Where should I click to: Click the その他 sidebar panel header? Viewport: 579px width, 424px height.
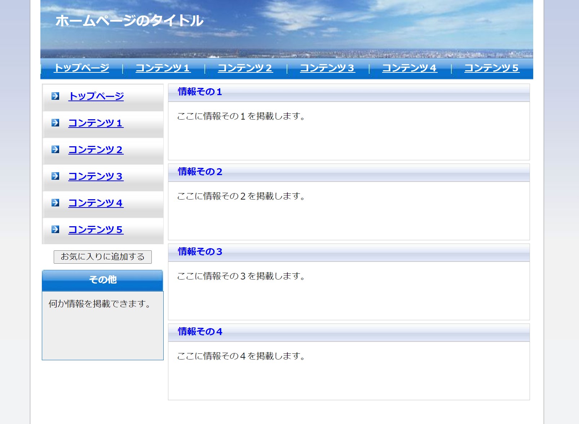coord(103,280)
